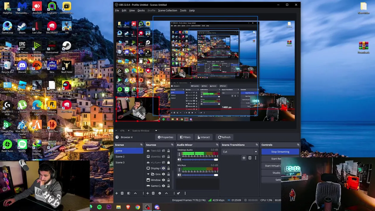Viewport: 375px width, 211px height.
Task: Hide the Display Capture source
Action: point(163,168)
